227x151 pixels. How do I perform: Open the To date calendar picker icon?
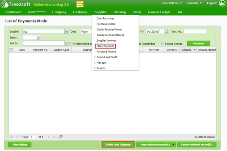click(x=167, y=31)
